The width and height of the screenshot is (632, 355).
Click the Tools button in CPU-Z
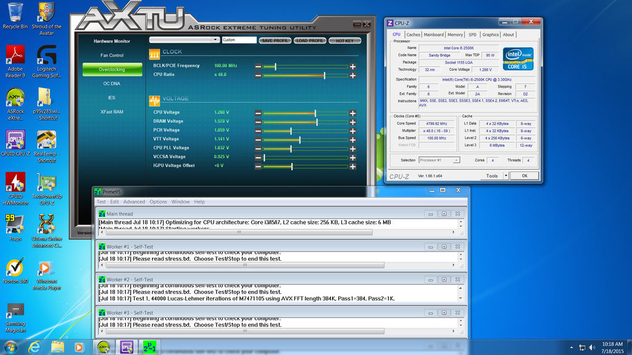(x=492, y=176)
